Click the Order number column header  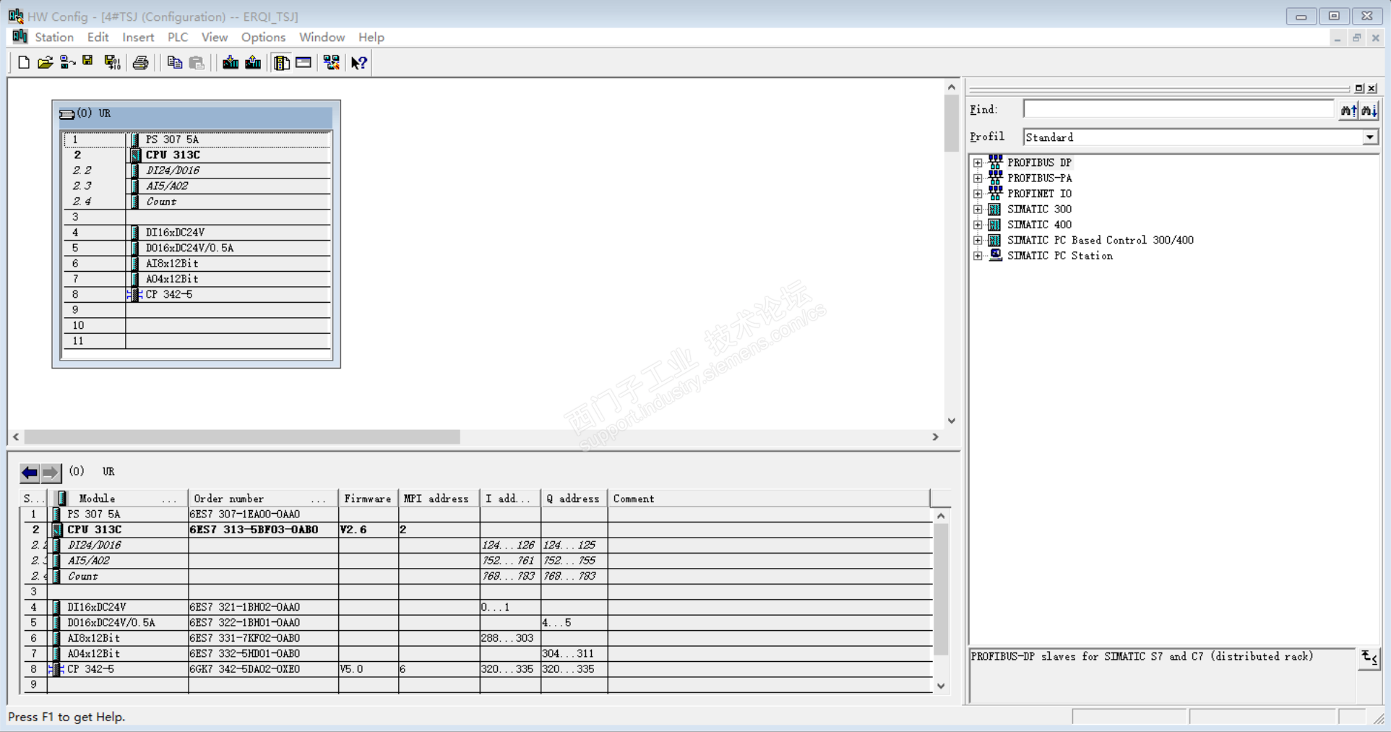pyautogui.click(x=263, y=499)
